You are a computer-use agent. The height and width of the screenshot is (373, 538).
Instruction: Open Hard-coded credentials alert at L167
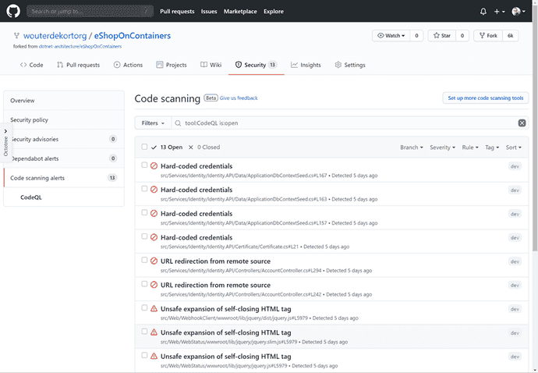point(196,166)
